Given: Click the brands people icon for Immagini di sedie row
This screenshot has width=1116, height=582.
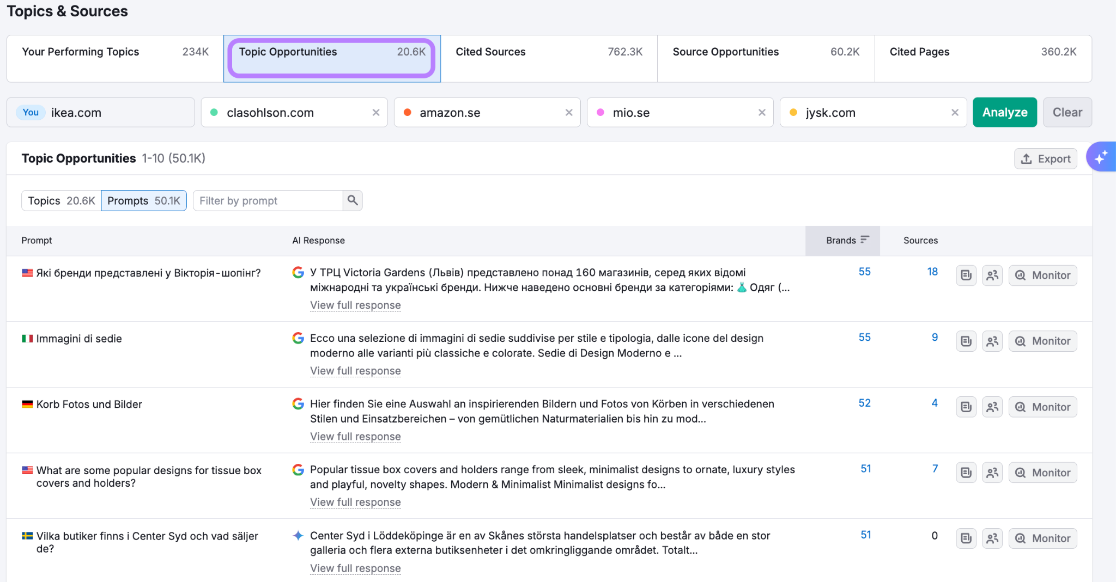Looking at the screenshot, I should coord(992,341).
